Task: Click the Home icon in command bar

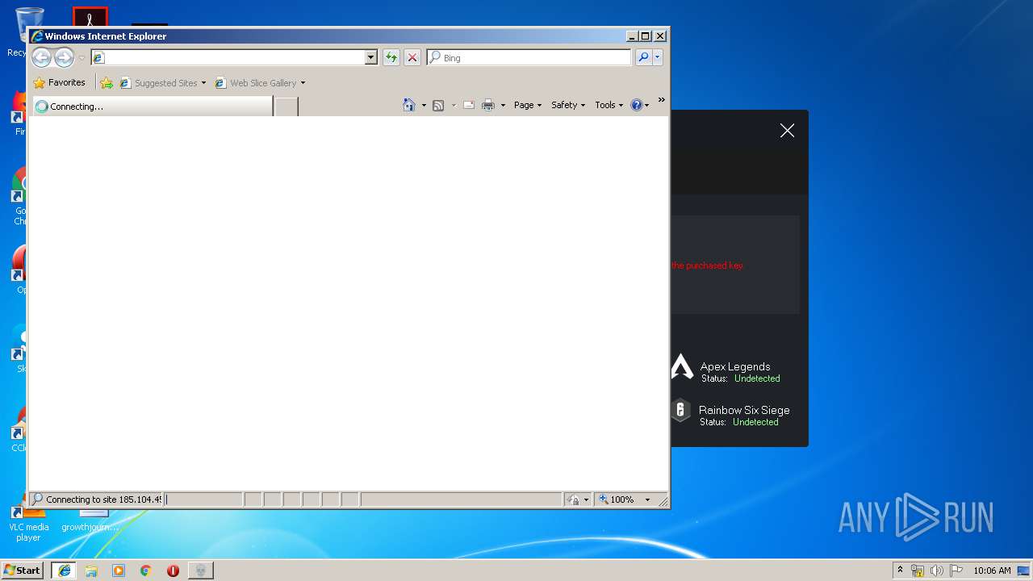Action: coord(409,105)
